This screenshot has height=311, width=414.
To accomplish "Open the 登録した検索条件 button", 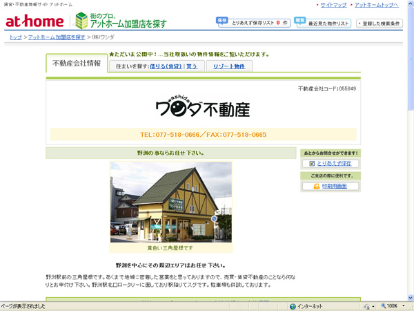I will (x=381, y=23).
